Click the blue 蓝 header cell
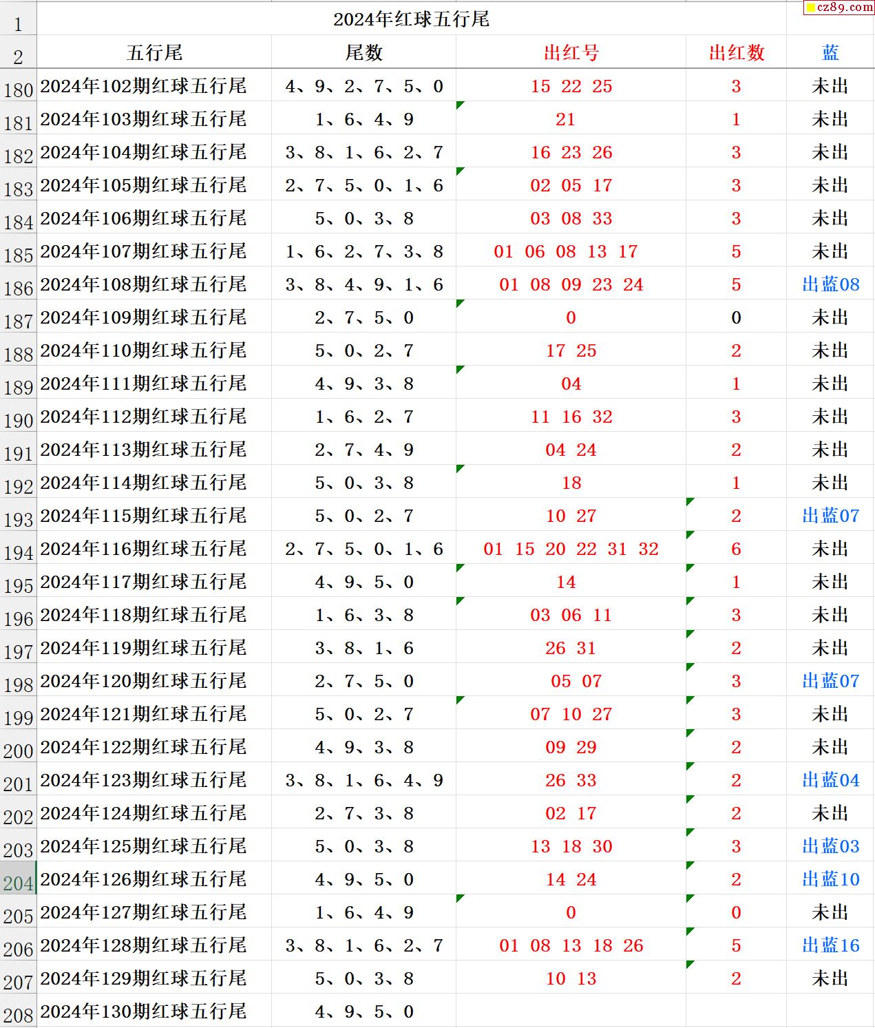The image size is (875, 1028). [x=830, y=53]
